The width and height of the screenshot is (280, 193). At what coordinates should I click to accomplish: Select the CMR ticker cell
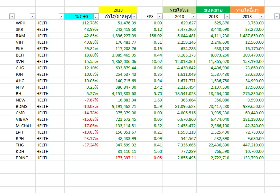(x=25, y=113)
